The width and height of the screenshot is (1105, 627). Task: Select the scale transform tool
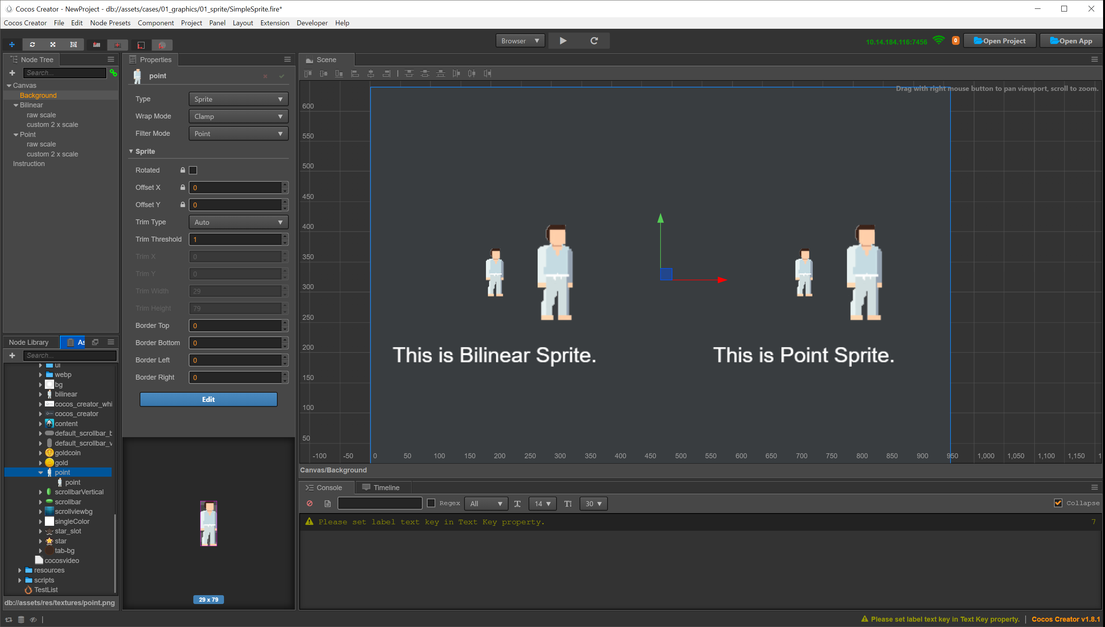tap(53, 44)
